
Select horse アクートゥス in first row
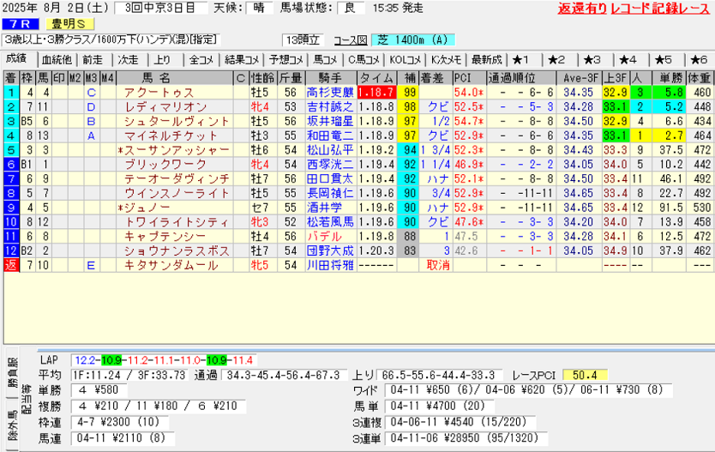[x=158, y=92]
